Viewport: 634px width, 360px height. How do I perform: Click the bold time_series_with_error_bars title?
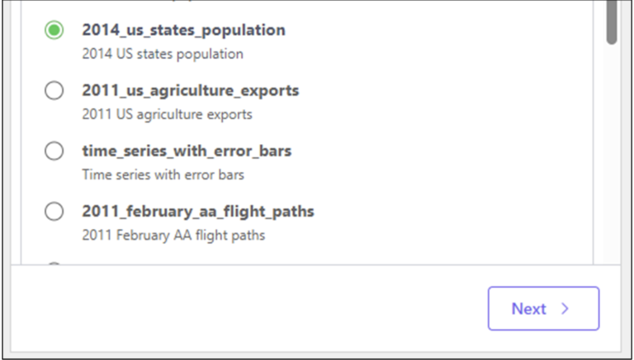pos(187,151)
